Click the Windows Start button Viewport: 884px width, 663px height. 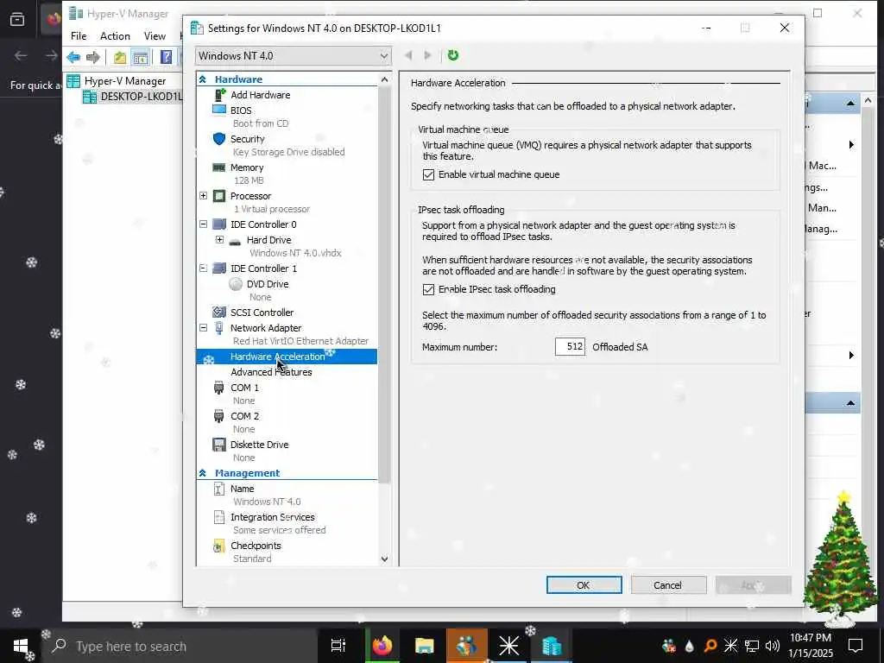point(21,646)
